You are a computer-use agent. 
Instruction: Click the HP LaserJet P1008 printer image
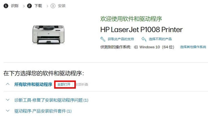[48, 35]
